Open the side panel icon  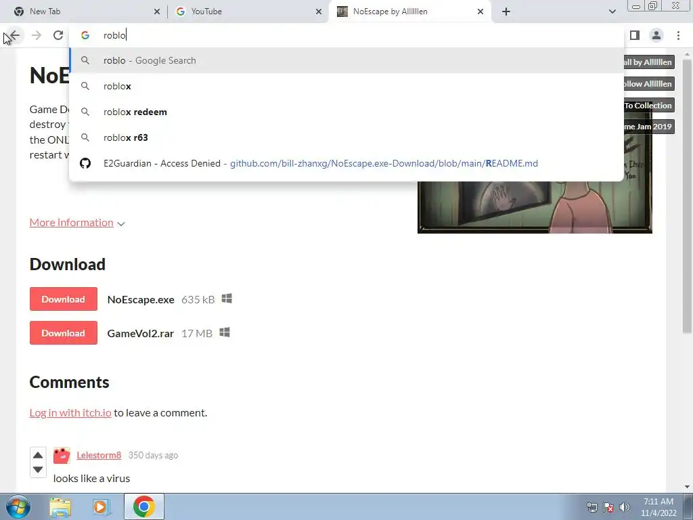(x=635, y=35)
